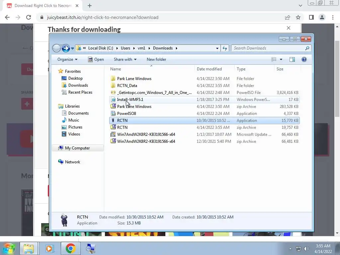Click Chrome's reload page button
This screenshot has width=340, height=255.
(29, 17)
